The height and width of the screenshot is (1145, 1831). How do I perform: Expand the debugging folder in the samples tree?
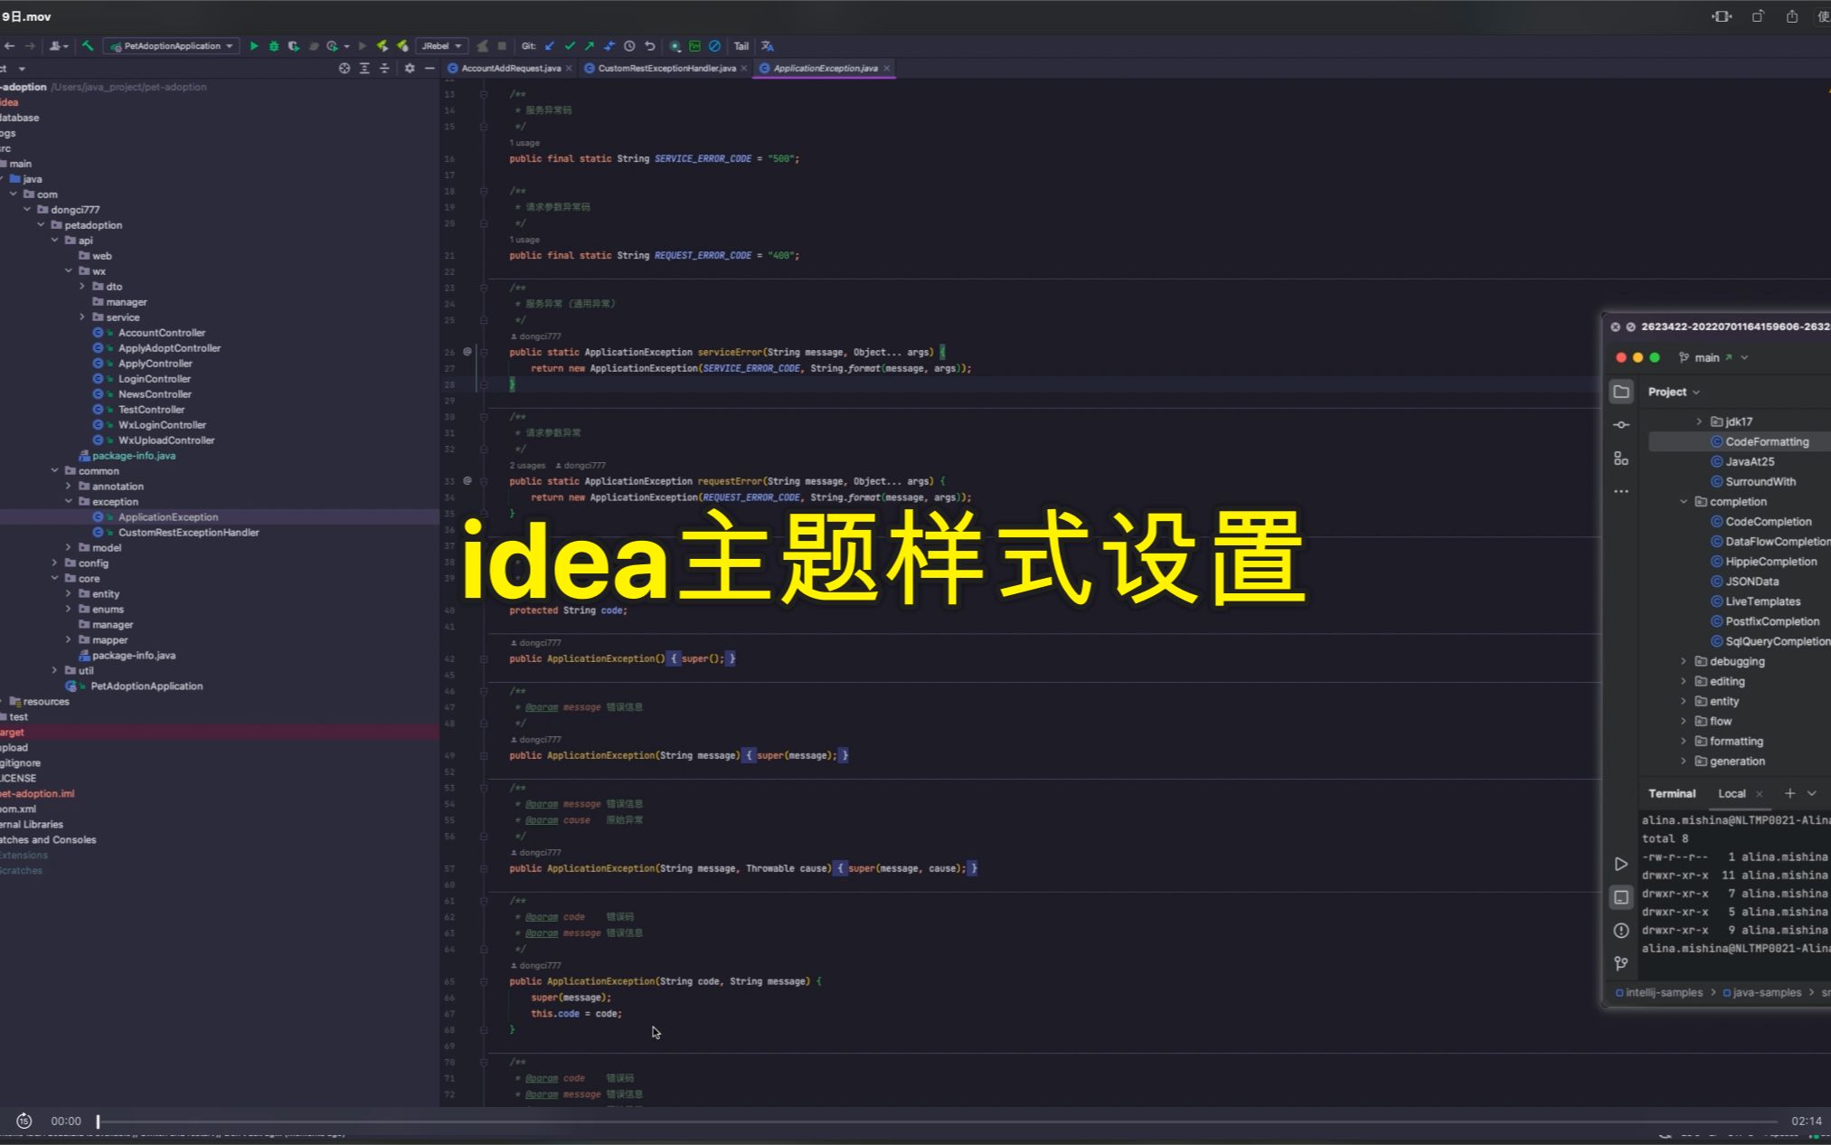coord(1684,661)
